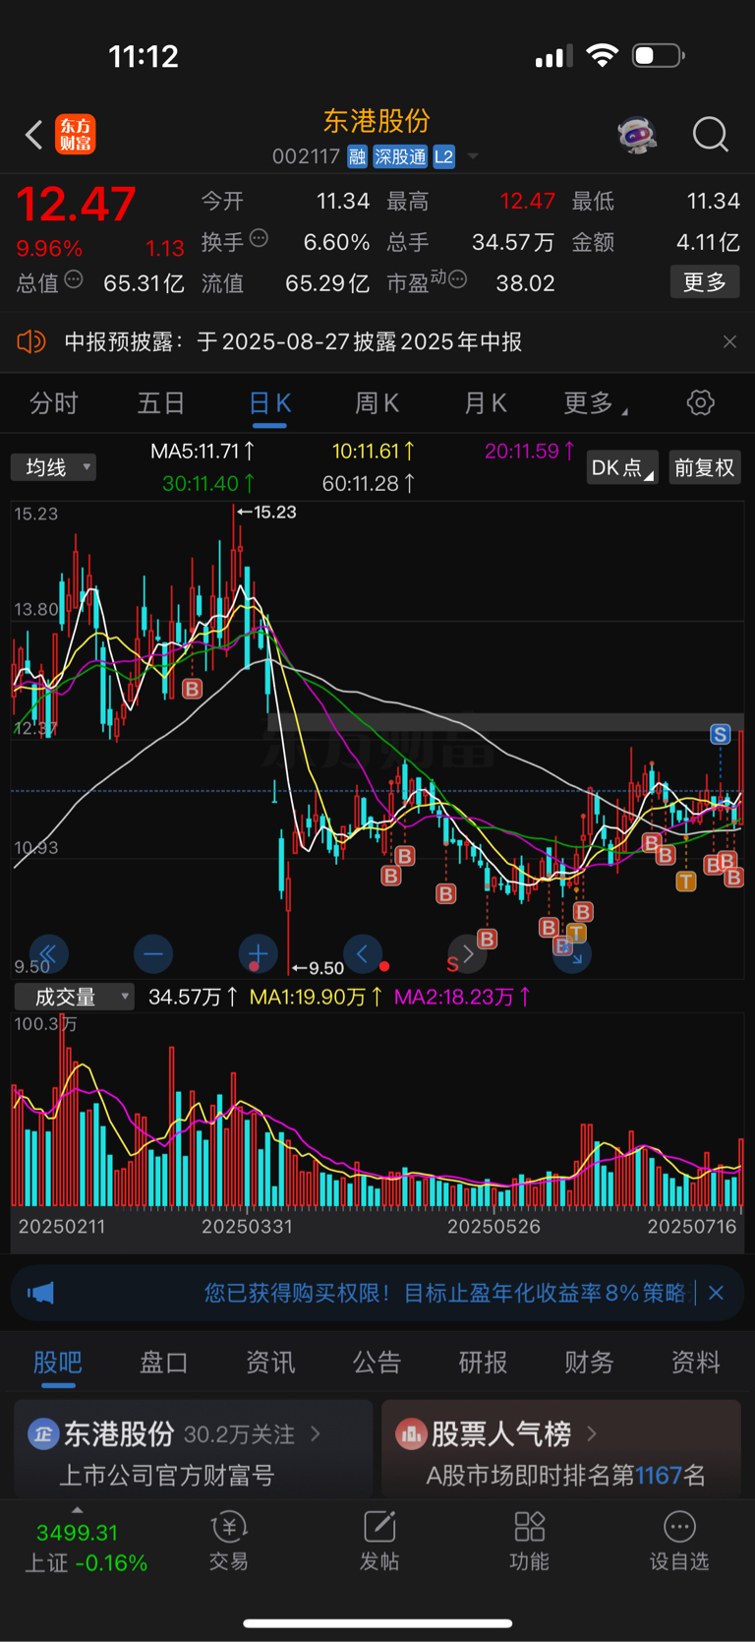Image resolution: width=755 pixels, height=1642 pixels.
Task: Go back with the left arrow
Action: [33, 134]
